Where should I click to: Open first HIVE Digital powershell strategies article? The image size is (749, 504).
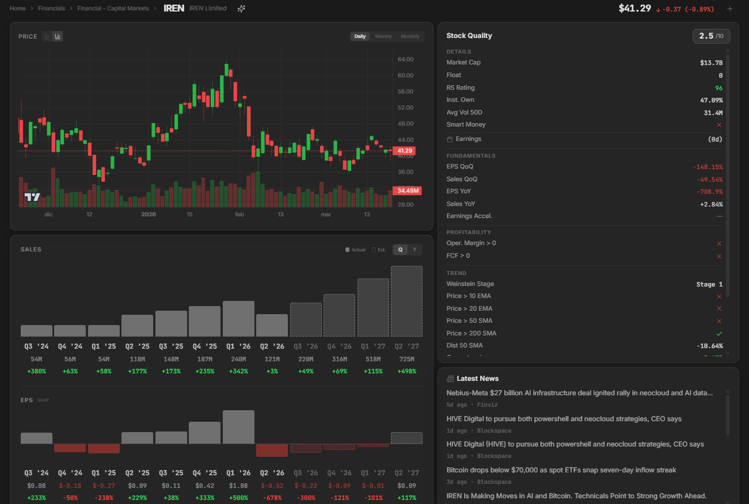pyautogui.click(x=564, y=419)
